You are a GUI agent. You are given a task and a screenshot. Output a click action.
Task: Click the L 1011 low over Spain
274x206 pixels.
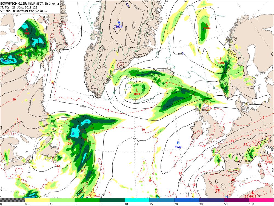coord(217,188)
